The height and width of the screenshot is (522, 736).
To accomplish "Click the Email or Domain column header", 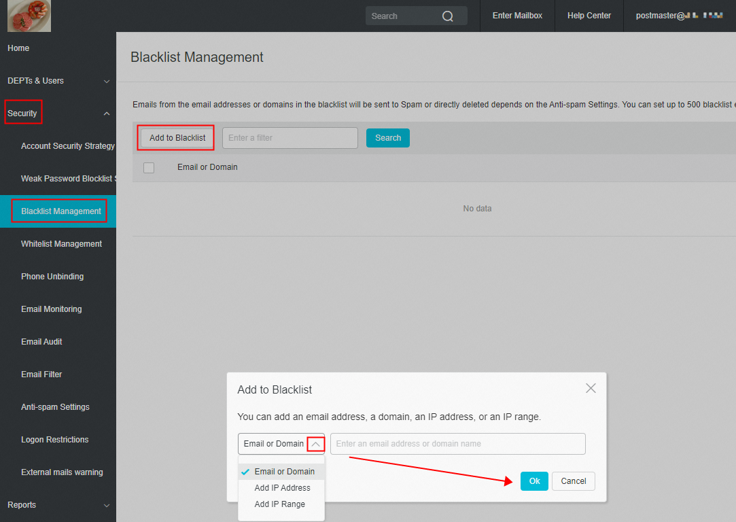I will [x=207, y=167].
